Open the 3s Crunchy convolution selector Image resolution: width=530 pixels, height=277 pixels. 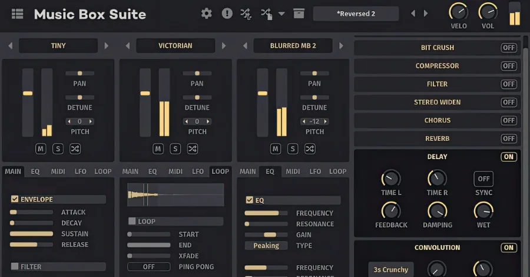click(391, 269)
